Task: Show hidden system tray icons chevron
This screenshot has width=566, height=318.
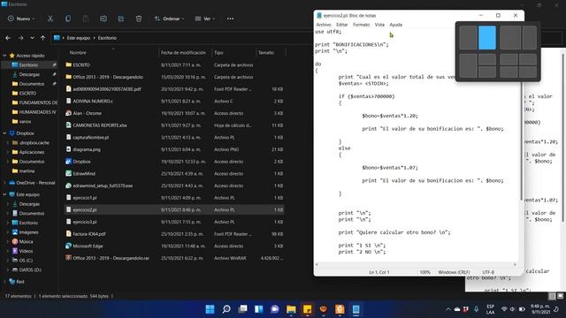Action: (x=448, y=309)
